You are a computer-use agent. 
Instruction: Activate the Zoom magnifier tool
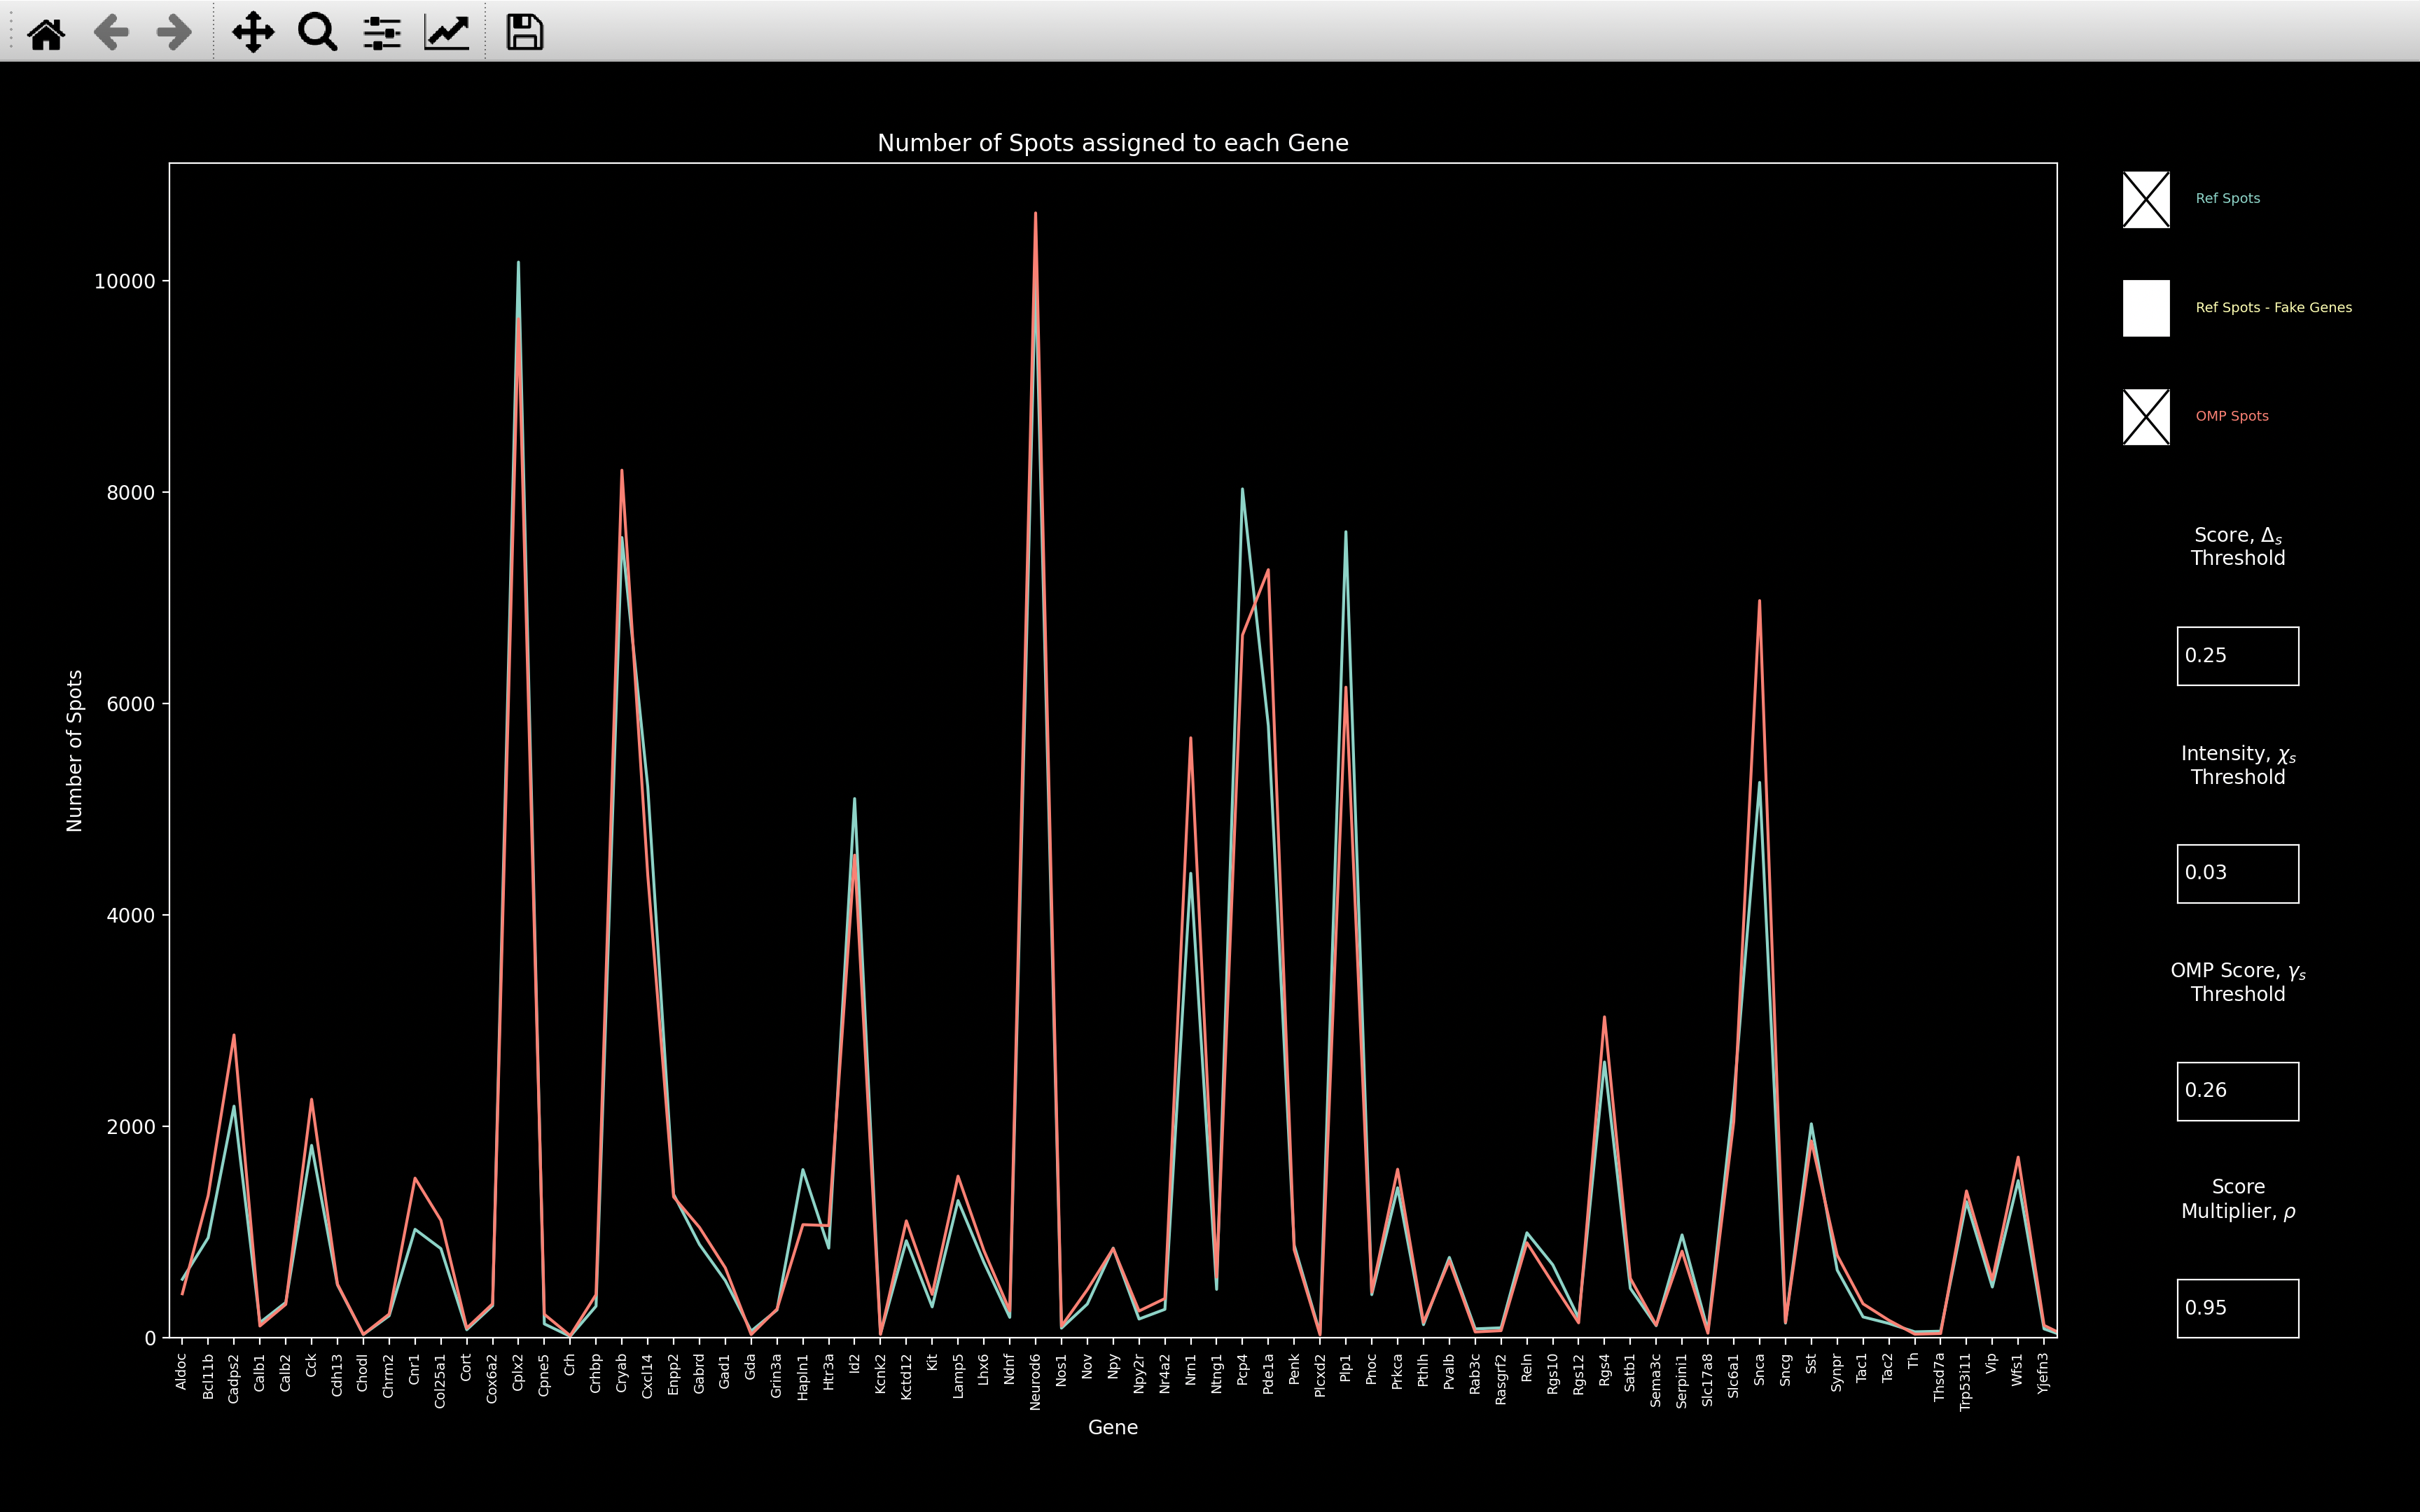click(318, 33)
